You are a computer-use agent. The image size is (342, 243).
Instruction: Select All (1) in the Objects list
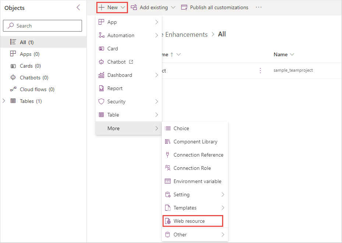[x=43, y=42]
